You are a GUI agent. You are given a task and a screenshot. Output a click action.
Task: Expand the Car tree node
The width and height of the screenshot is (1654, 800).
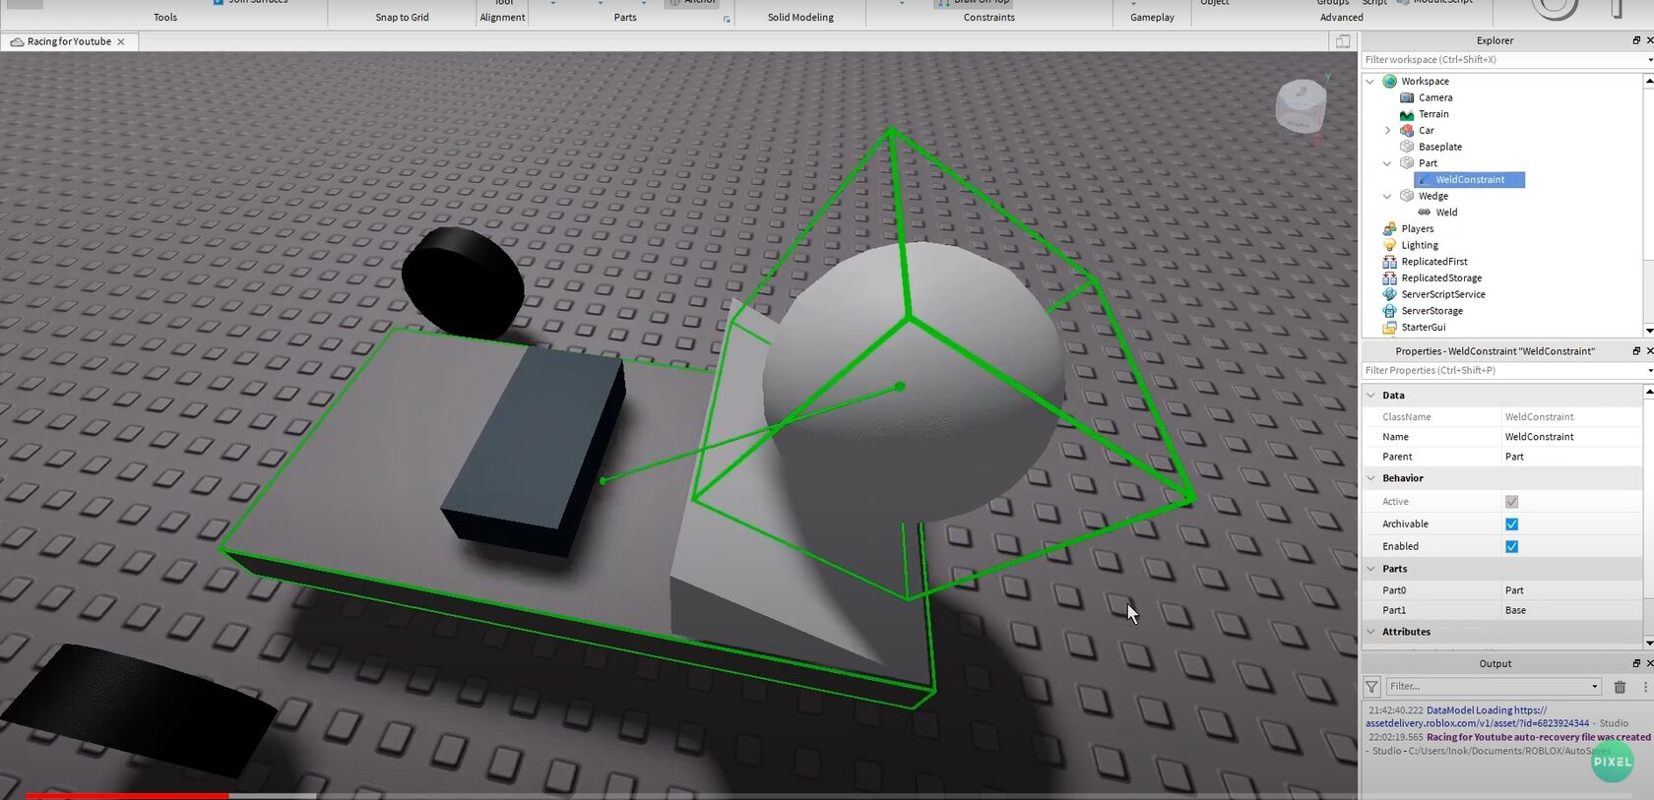(1387, 130)
